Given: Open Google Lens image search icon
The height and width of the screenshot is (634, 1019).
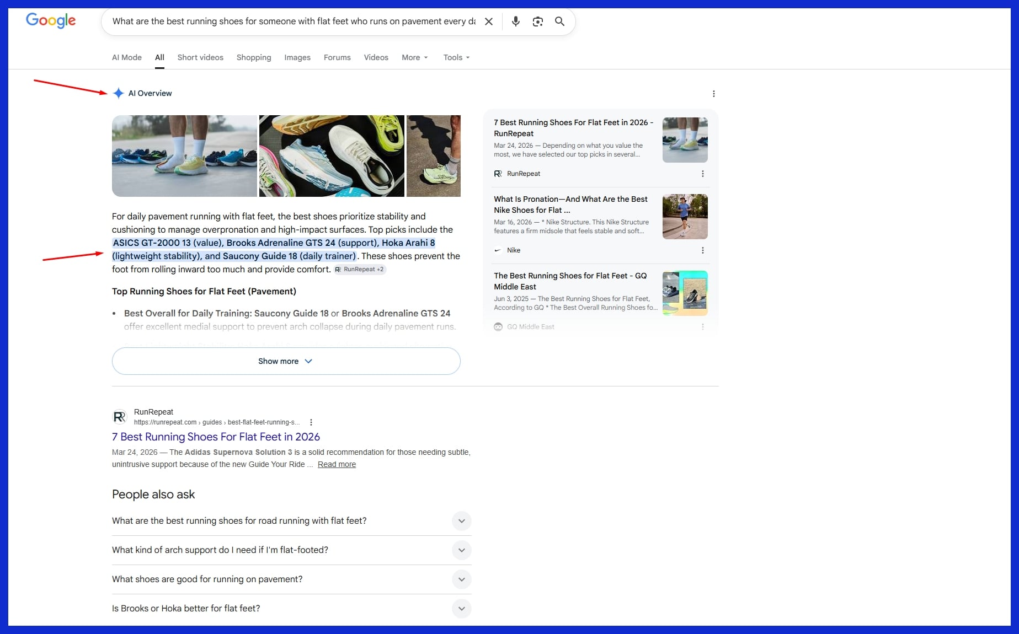Looking at the screenshot, I should click(x=538, y=22).
